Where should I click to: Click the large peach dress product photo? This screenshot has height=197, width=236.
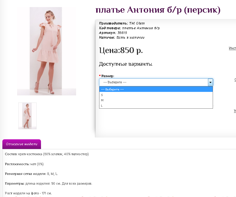[x=47, y=51]
